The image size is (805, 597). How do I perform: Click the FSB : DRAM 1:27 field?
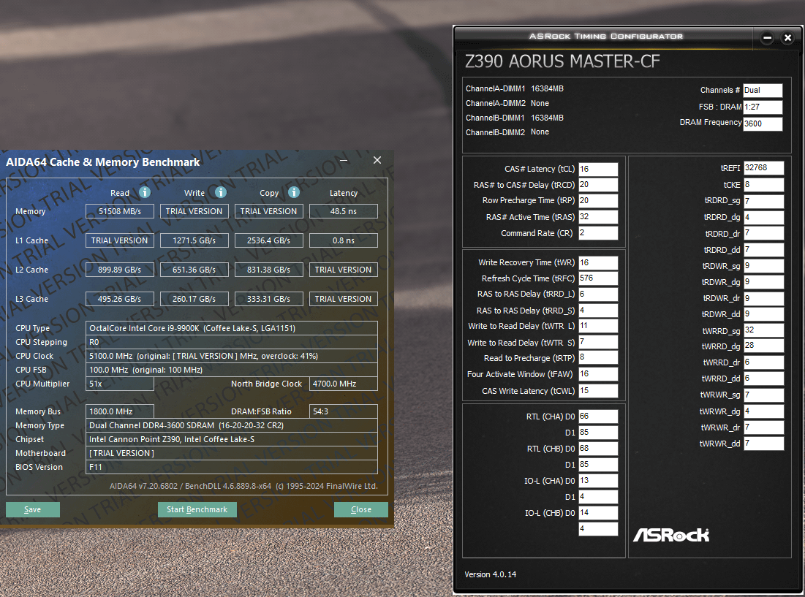763,107
